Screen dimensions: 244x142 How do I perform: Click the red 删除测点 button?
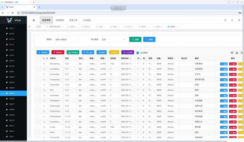pos(58,52)
